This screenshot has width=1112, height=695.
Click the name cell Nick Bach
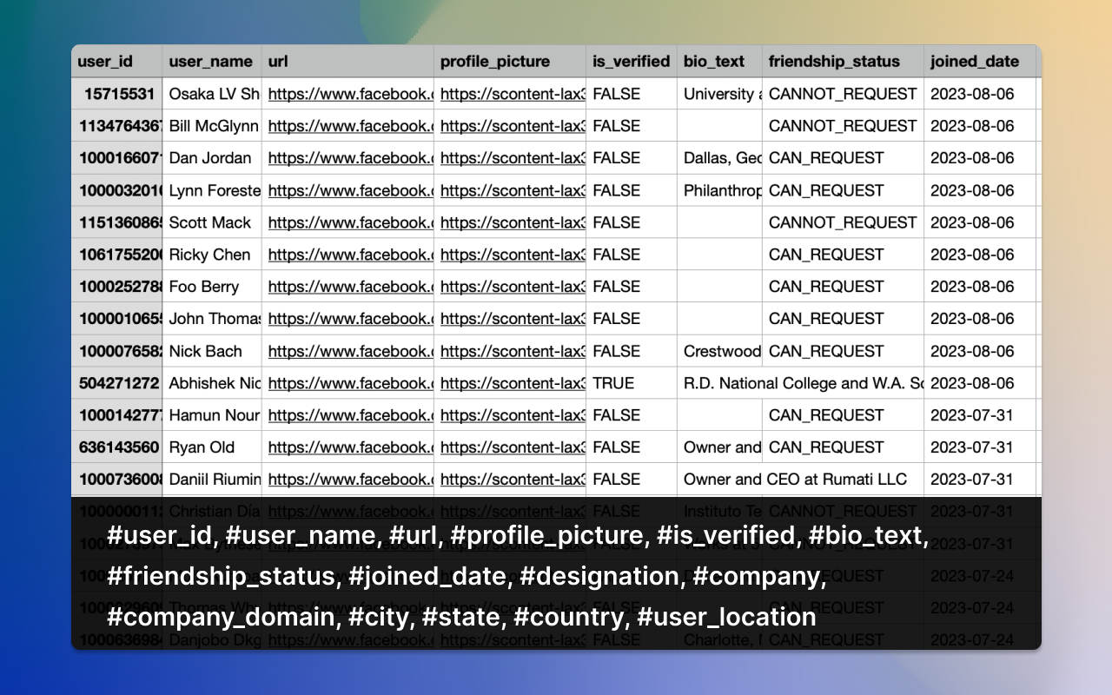(x=212, y=351)
